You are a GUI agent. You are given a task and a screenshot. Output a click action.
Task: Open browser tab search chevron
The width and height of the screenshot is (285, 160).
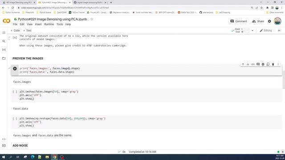coord(261,2)
